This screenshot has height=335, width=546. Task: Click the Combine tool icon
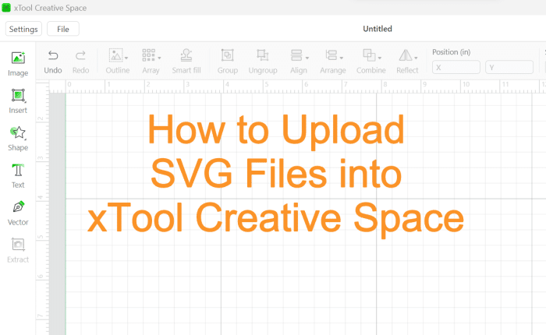(369, 55)
